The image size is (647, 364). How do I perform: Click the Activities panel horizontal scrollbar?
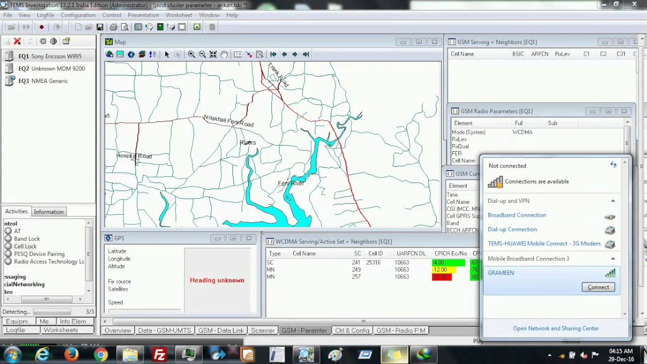47,299
